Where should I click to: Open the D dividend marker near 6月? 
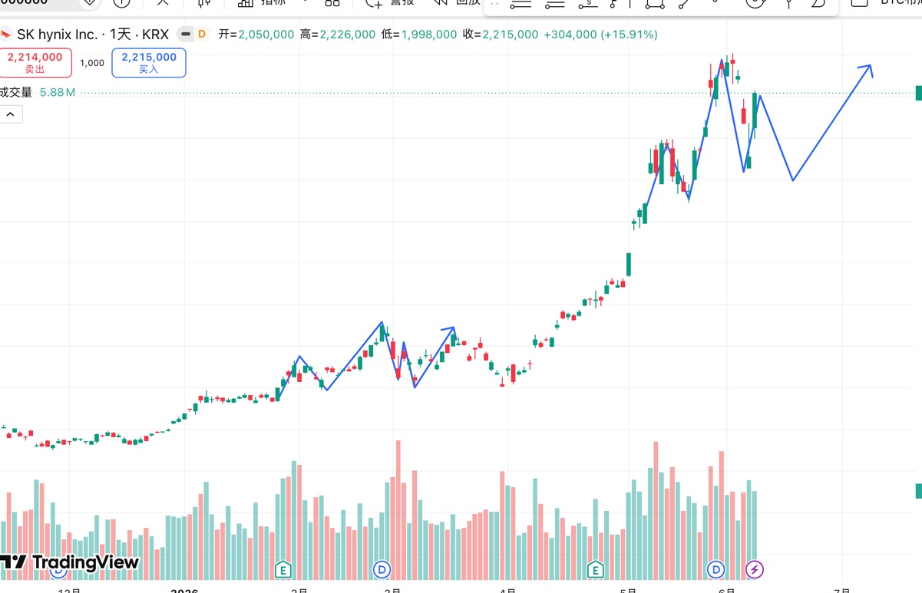tap(715, 569)
